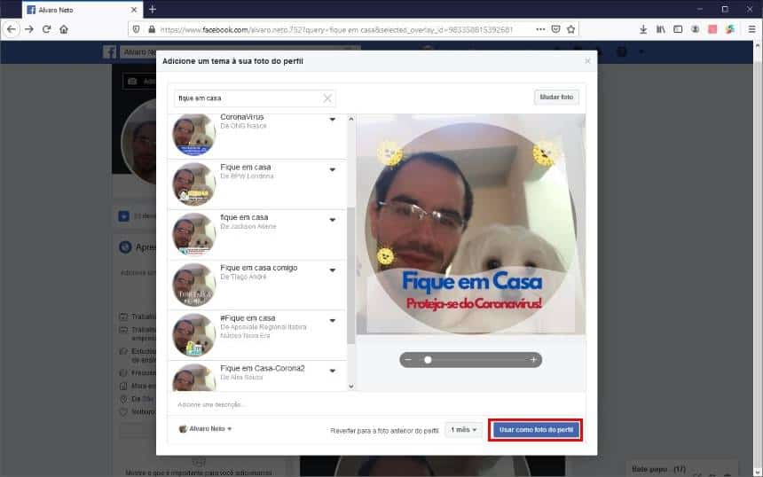Toggle the sidebar view icon

coord(678,29)
